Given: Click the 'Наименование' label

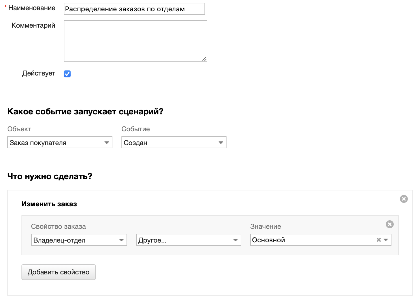Looking at the screenshot, I should click(32, 8).
